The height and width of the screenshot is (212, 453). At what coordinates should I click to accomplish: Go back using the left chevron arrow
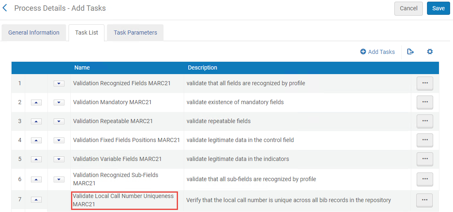coord(5,8)
